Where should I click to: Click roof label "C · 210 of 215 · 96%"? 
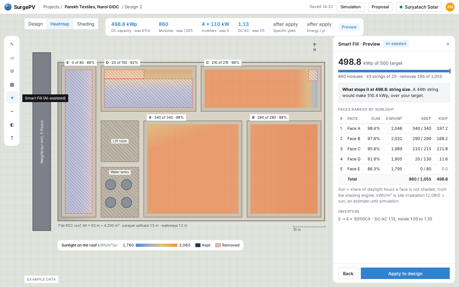(222, 63)
